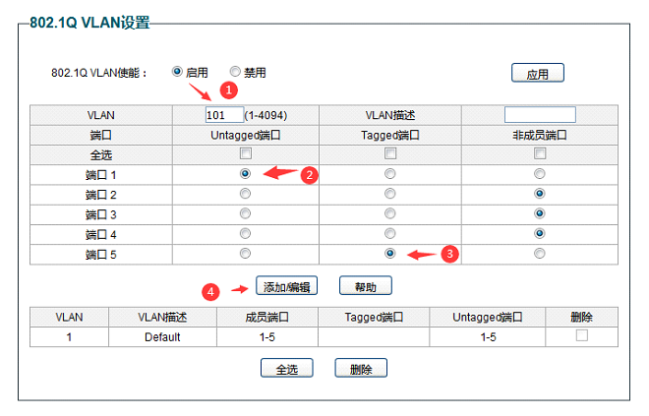
Task: Check the Tagged端口 select-all checkbox
Action: [390, 153]
